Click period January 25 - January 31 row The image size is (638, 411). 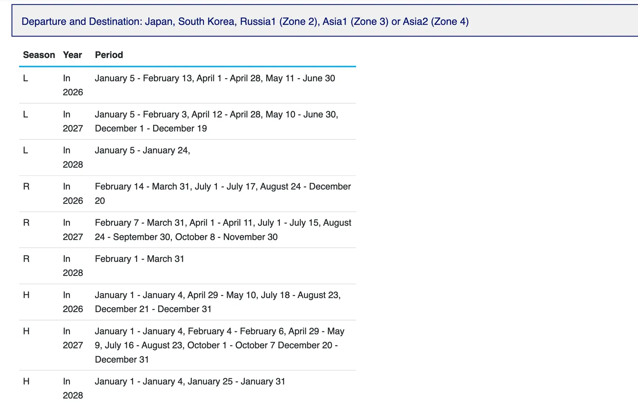190,382
